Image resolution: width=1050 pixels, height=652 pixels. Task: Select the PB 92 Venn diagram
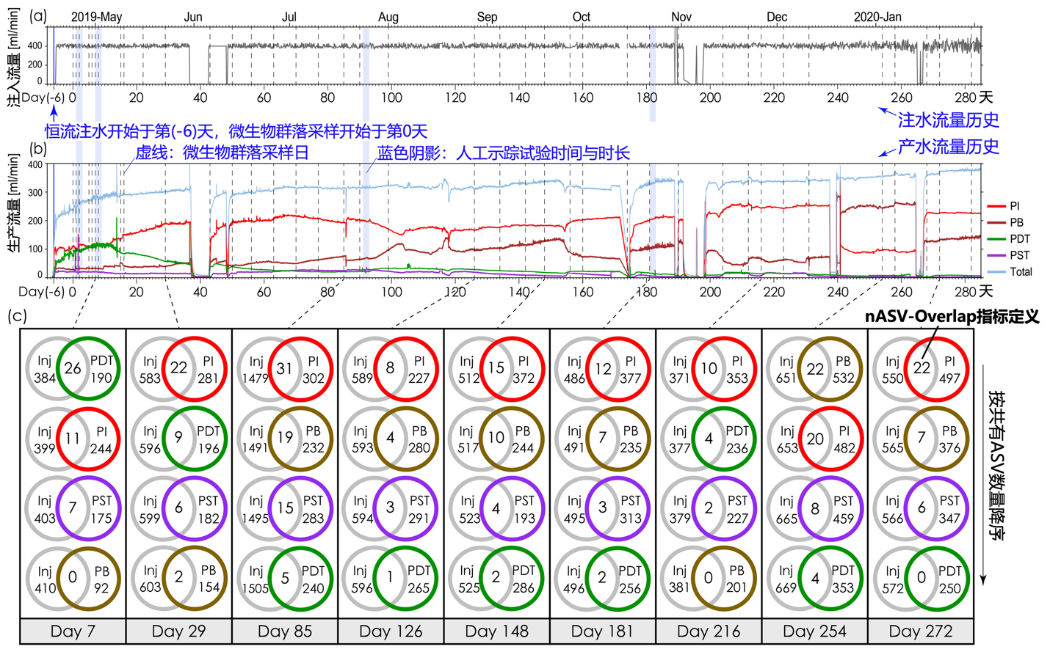(73, 579)
